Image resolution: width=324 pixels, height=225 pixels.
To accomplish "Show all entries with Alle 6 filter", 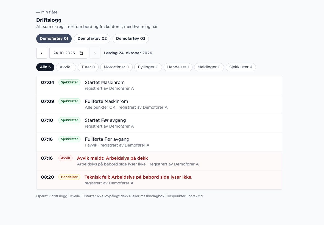I will pos(45,67).
